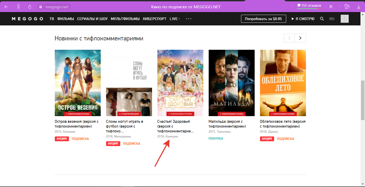Open Облепиховое лето poster
This screenshot has width=365, height=187.
(283, 83)
